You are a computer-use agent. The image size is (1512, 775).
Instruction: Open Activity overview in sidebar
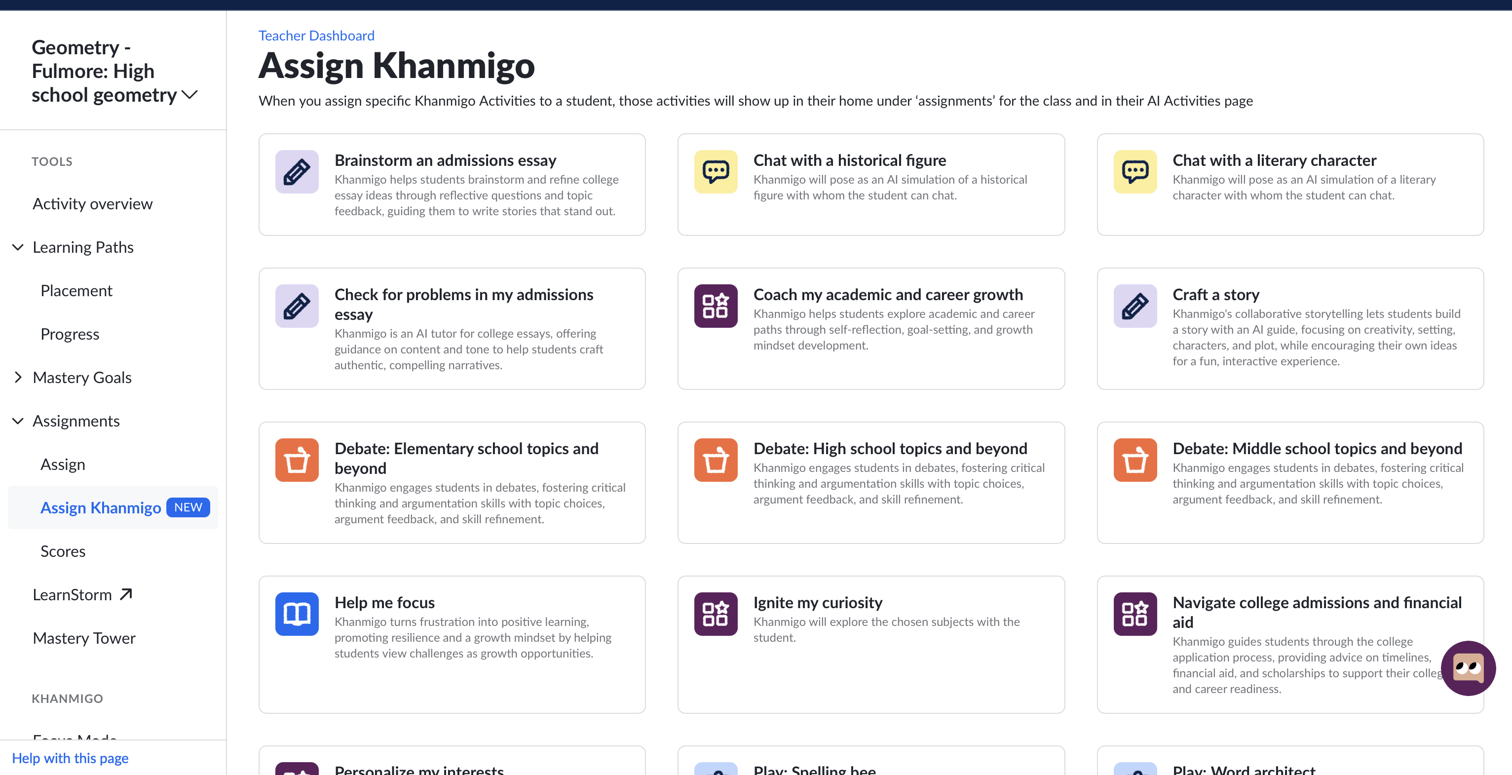coord(93,204)
